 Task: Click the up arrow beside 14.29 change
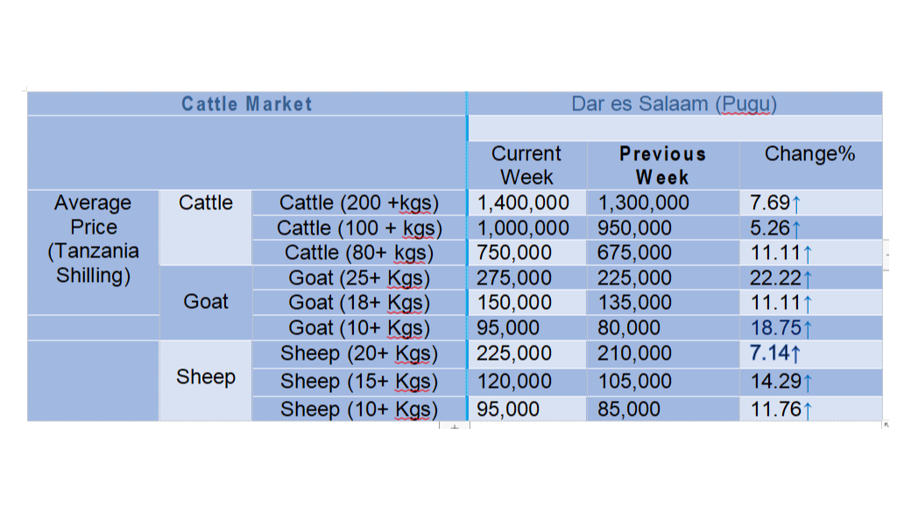tap(808, 382)
